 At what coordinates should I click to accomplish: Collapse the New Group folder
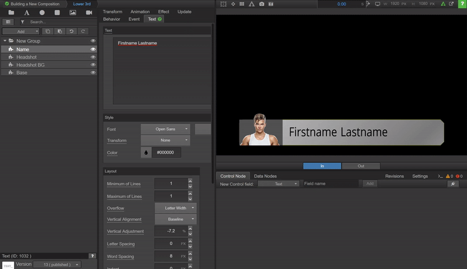[x=5, y=41]
